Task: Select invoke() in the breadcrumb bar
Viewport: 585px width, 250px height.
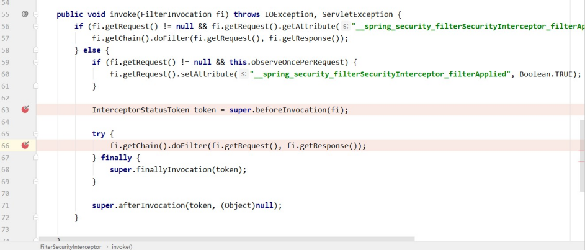Action: coord(122,246)
